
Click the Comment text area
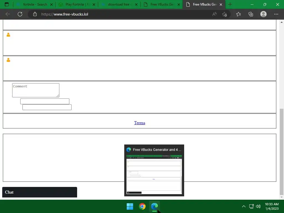pos(36,90)
